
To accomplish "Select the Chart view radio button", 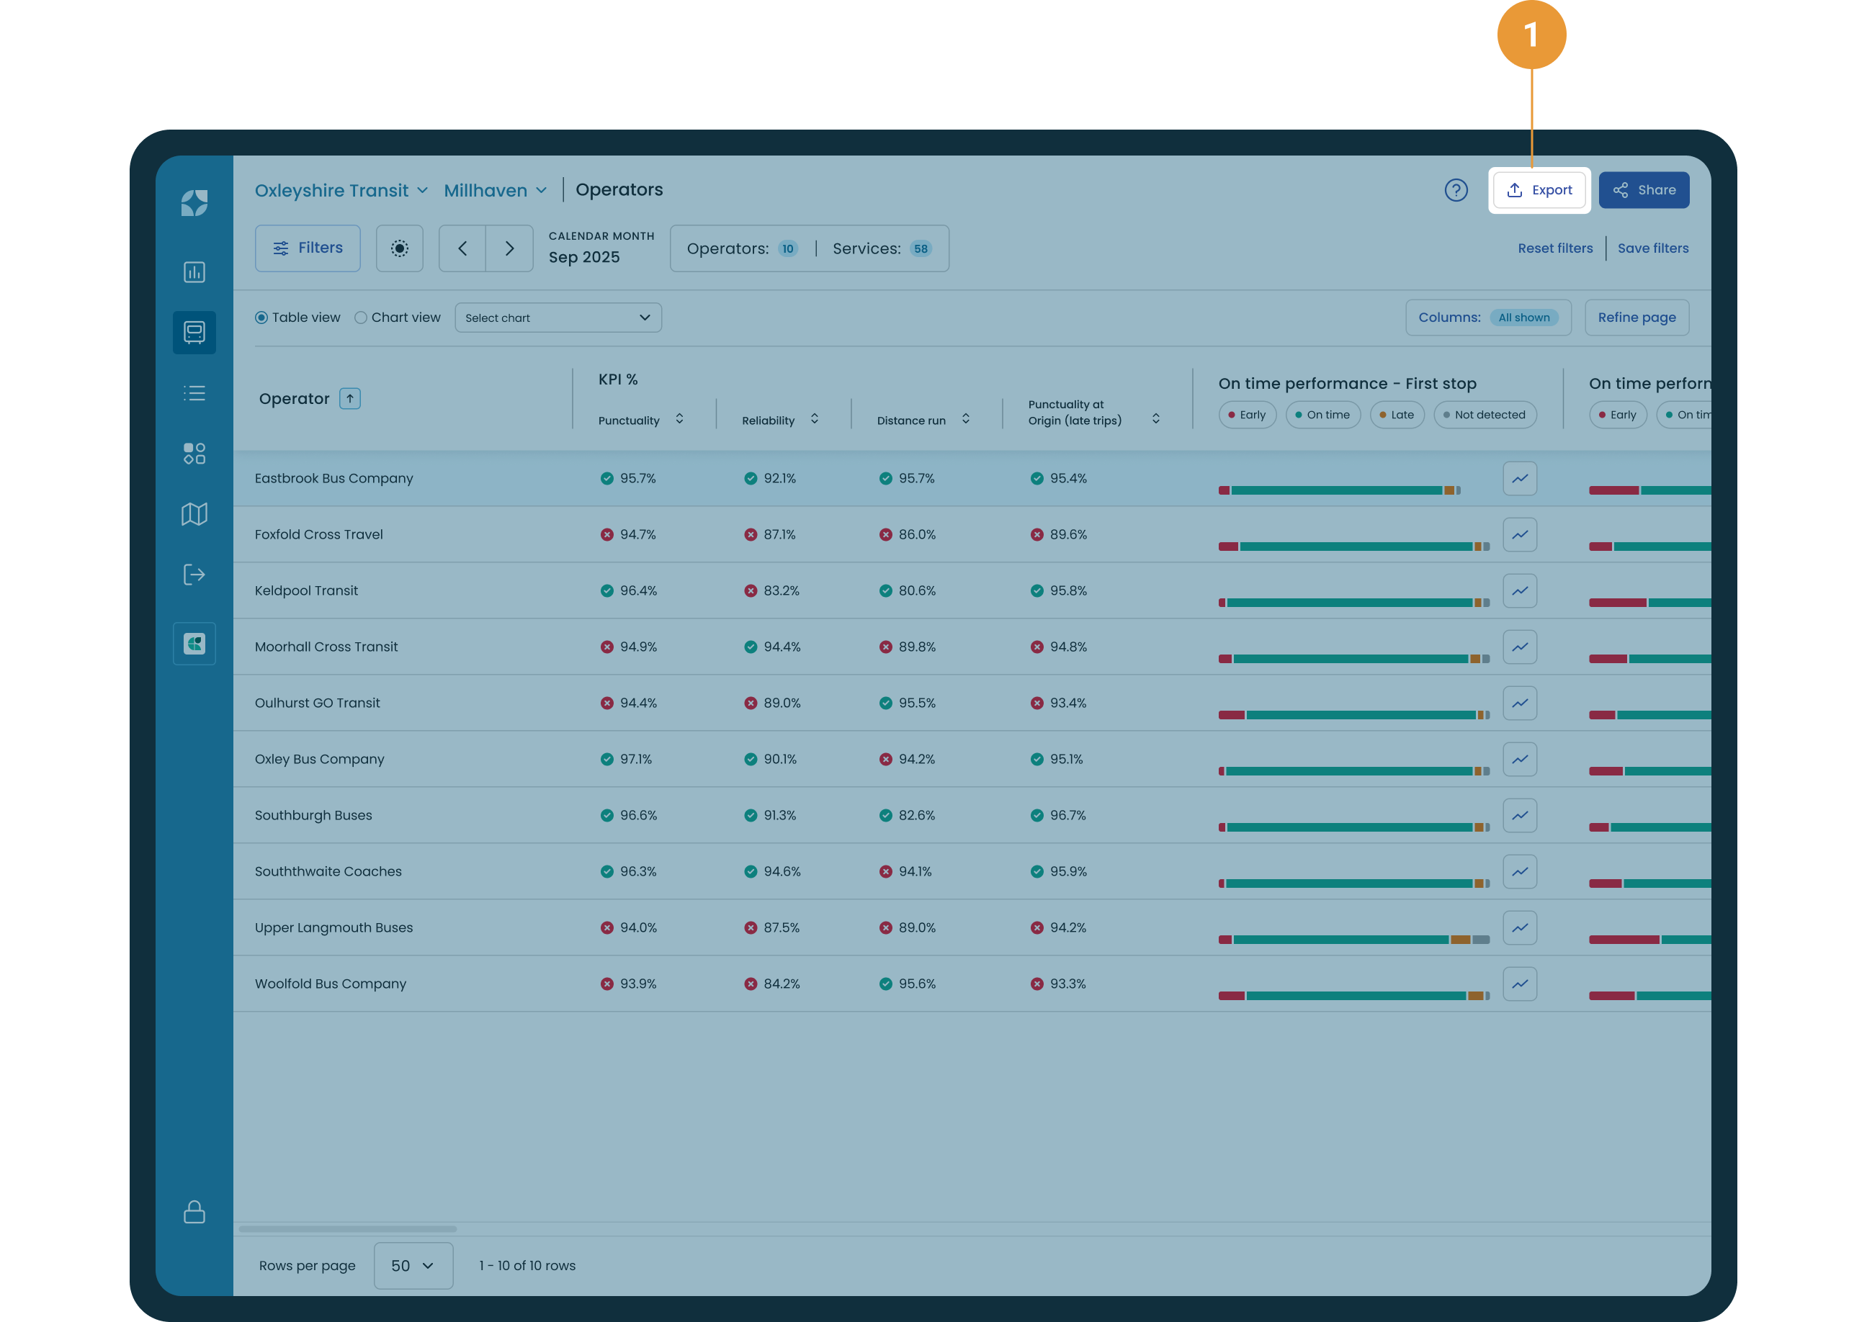I will click(361, 318).
